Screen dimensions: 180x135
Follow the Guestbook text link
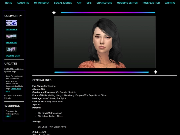point(12,30)
